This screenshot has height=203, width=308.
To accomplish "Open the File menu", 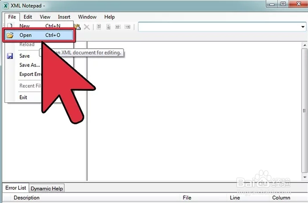I will [x=12, y=17].
